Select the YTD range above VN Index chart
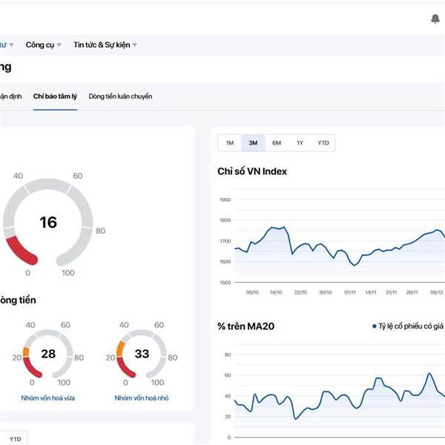This screenshot has height=445, width=445. point(323,142)
